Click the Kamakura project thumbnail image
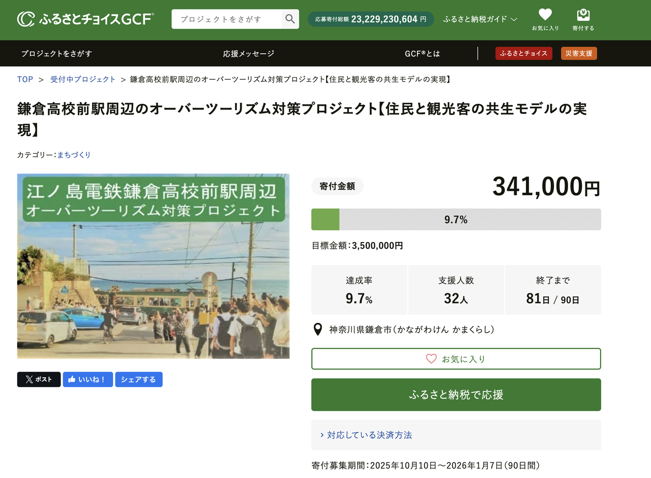Screen dimensions: 651x478 pos(153,266)
